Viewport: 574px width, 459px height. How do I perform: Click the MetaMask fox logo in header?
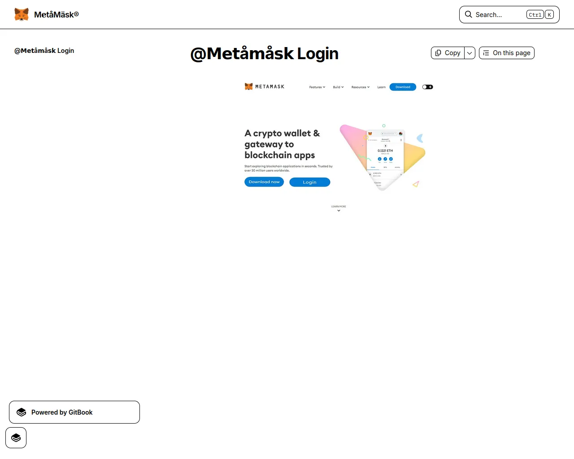22,14
